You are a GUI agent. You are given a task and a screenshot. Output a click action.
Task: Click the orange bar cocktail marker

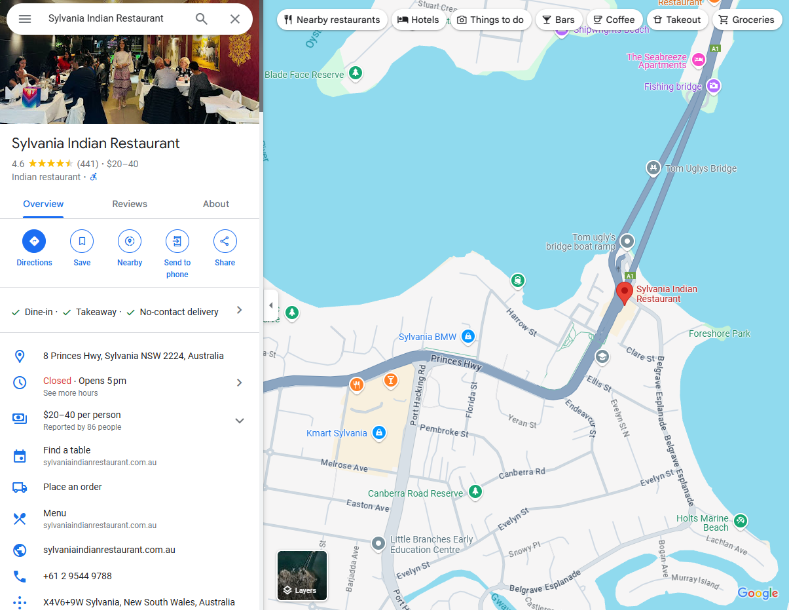pos(391,379)
